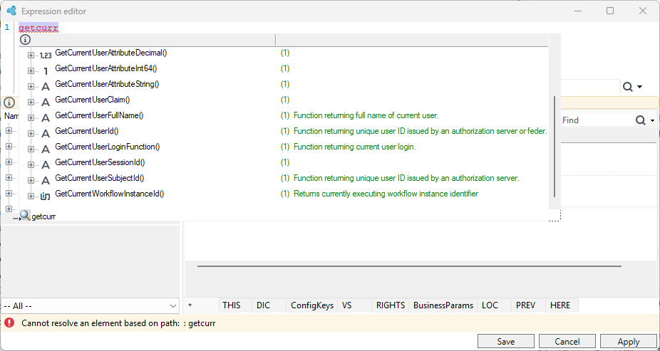Select GetCurrentUserClaim() suggestion
This screenshot has width=660, height=351.
tap(93, 100)
